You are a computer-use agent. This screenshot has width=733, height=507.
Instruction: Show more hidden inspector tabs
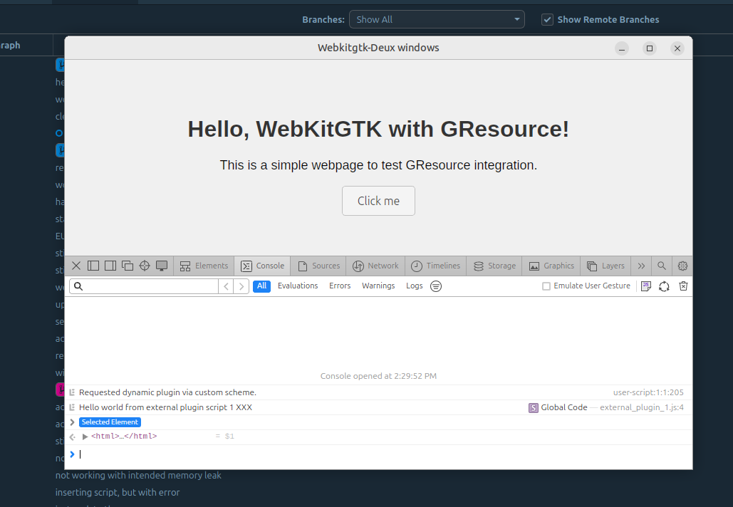click(641, 266)
